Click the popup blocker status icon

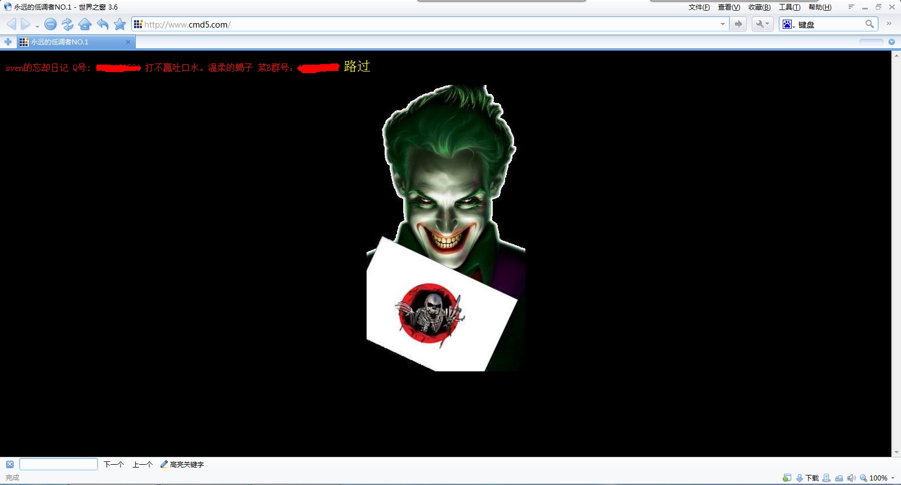[x=787, y=478]
